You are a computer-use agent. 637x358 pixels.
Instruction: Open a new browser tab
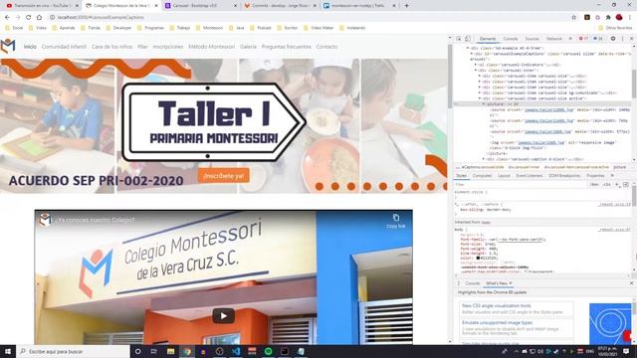click(406, 6)
